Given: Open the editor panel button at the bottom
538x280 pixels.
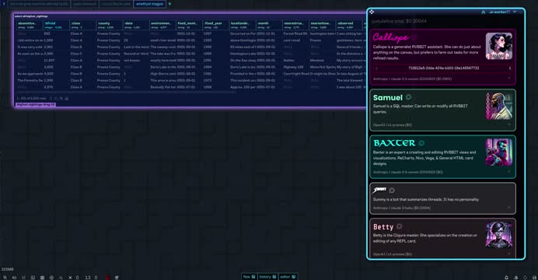Looking at the screenshot, I should point(288,277).
